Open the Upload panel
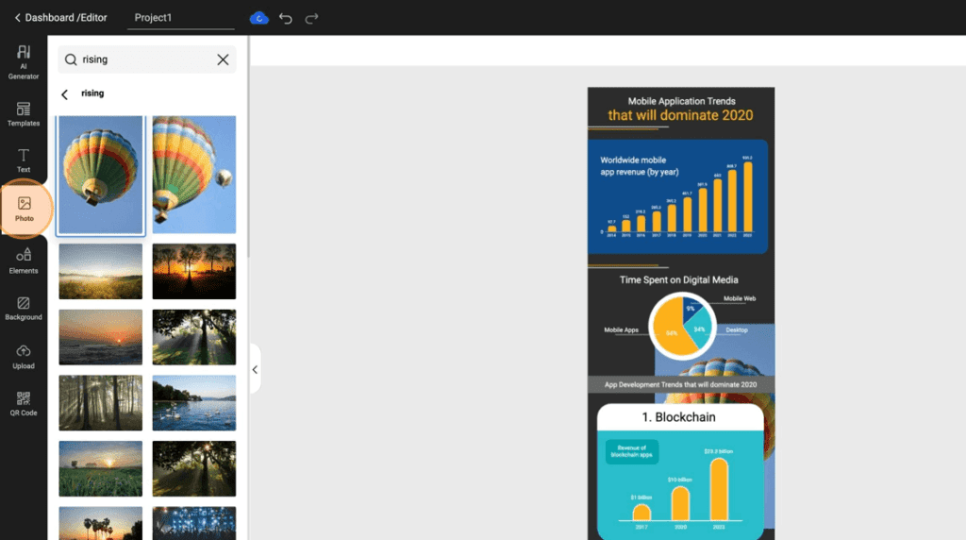Viewport: 966px width, 540px height. [24, 357]
